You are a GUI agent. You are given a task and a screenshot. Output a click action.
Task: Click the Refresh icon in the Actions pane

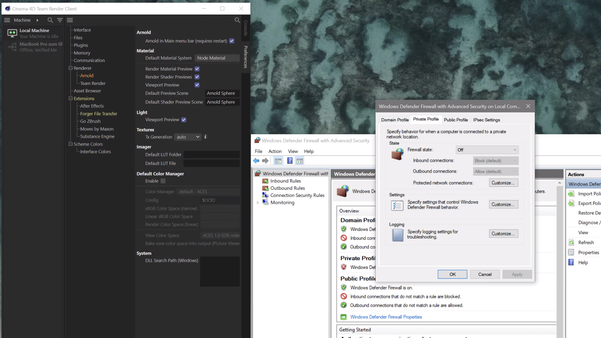coord(571,242)
